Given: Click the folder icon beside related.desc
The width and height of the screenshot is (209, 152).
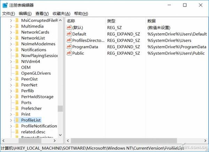Looking at the screenshot, I should click(17, 132).
